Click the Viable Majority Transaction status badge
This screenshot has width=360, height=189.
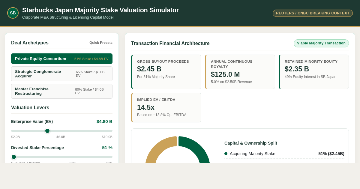[x=321, y=43]
